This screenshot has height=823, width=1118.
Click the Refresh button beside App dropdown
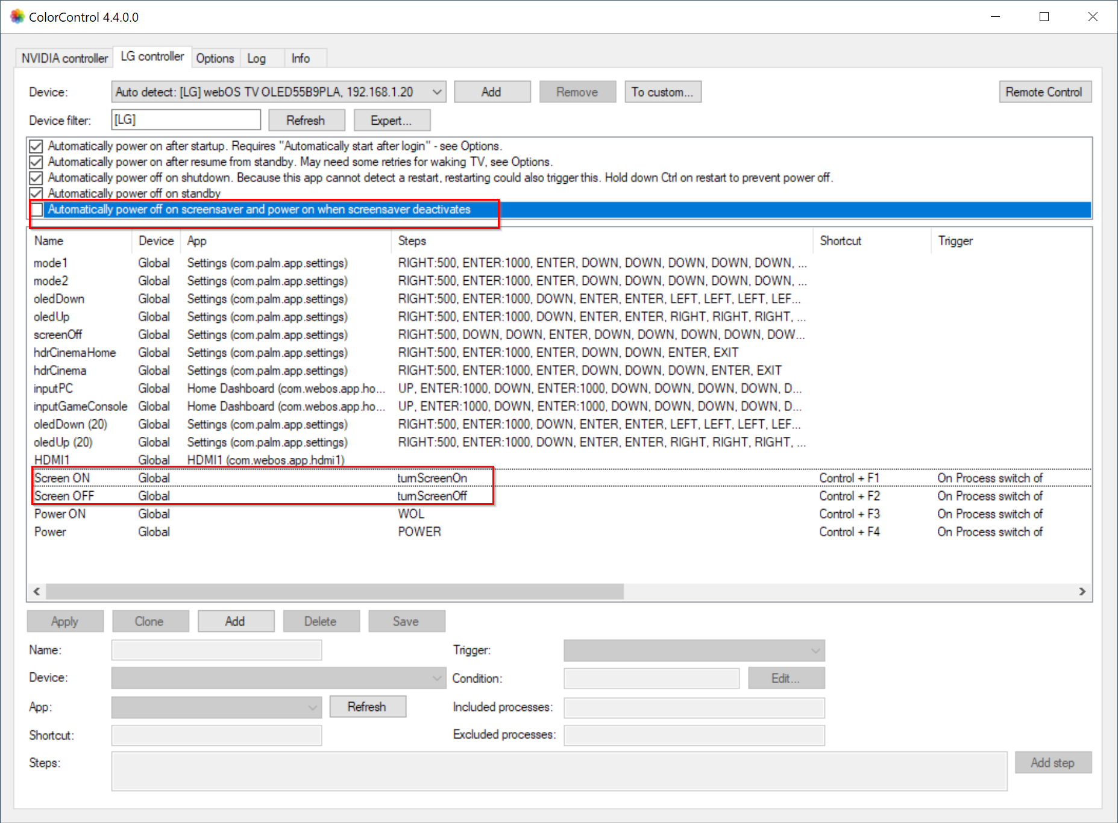click(368, 707)
